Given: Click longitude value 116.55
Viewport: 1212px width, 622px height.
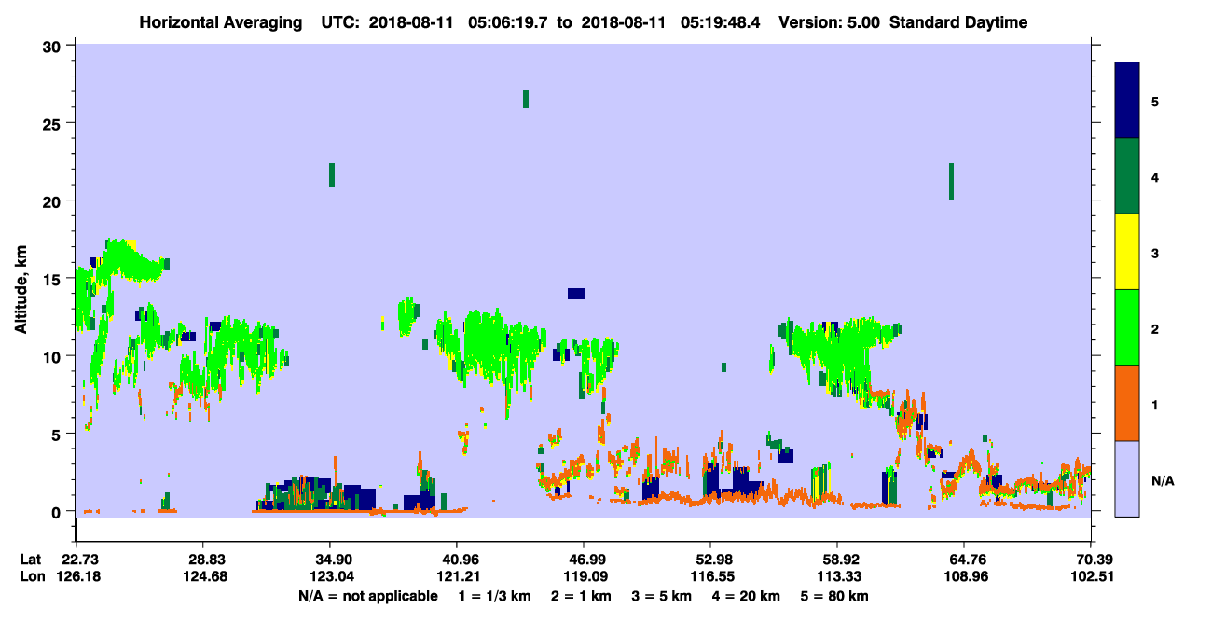Looking at the screenshot, I should coord(711,576).
